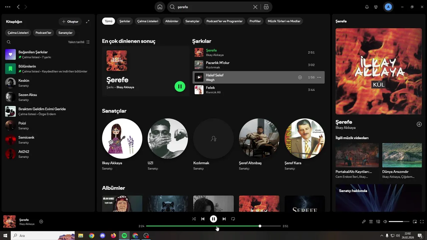Open Firefox from the taskbar
This screenshot has height=240, width=427.
point(113,236)
